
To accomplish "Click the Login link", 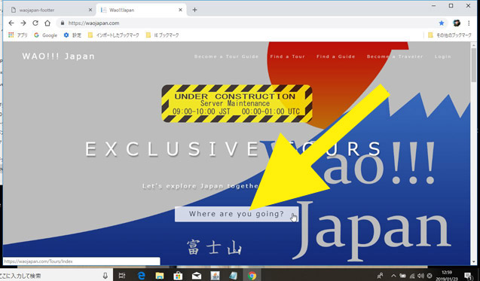I will 442,57.
